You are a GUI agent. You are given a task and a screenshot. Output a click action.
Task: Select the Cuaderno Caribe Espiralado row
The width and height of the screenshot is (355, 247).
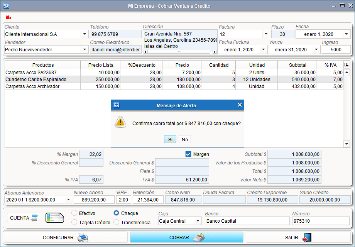[174, 80]
